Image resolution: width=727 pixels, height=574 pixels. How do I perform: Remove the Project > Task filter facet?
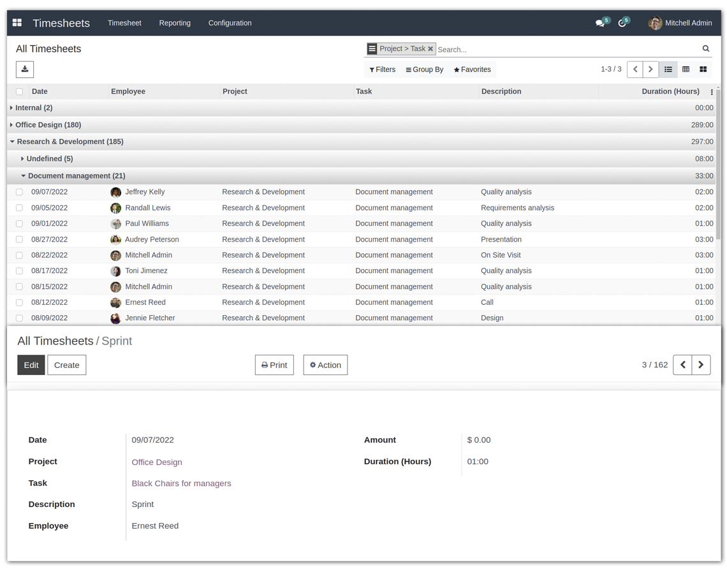[x=430, y=48]
